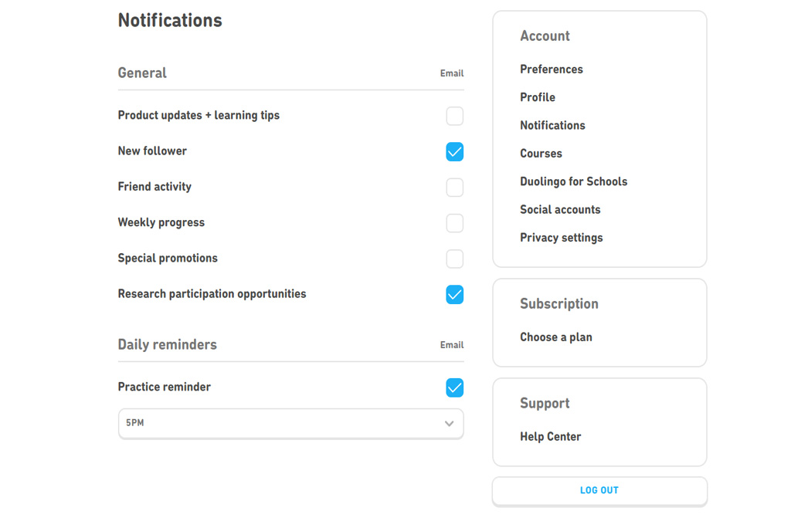This screenshot has width=791, height=528.
Task: Open Preferences in Account menu
Action: coord(552,69)
